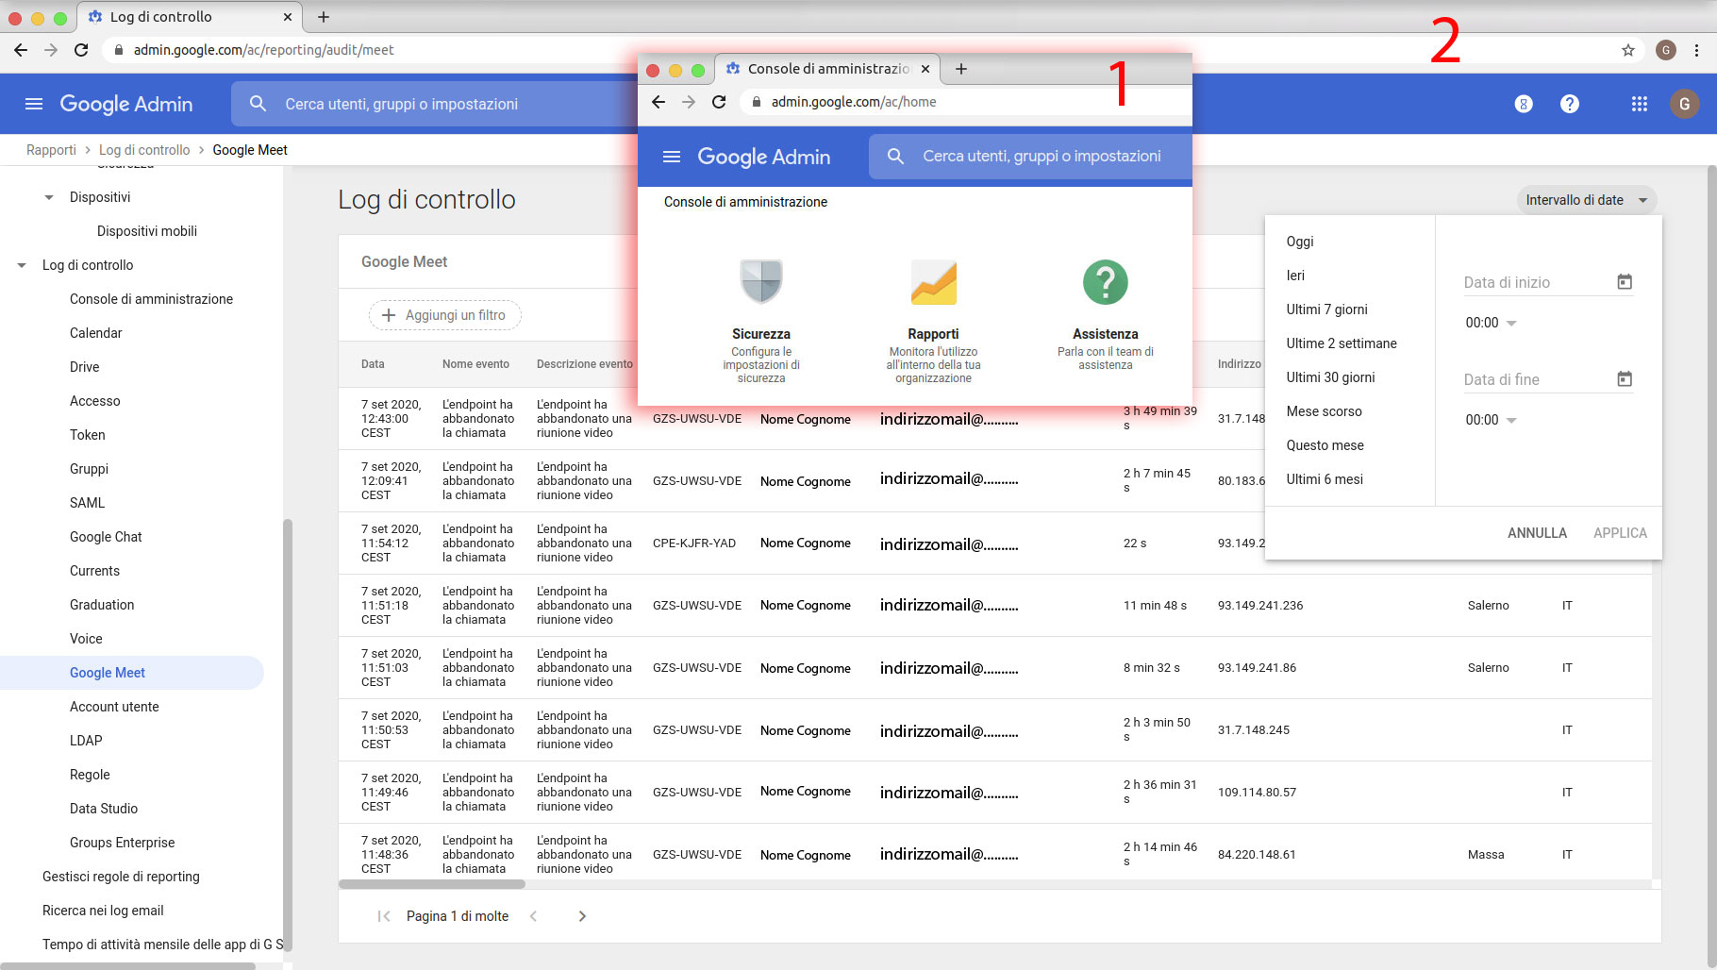1717x970 pixels.
Task: Open start time 00:00 dropdown
Action: [1491, 323]
